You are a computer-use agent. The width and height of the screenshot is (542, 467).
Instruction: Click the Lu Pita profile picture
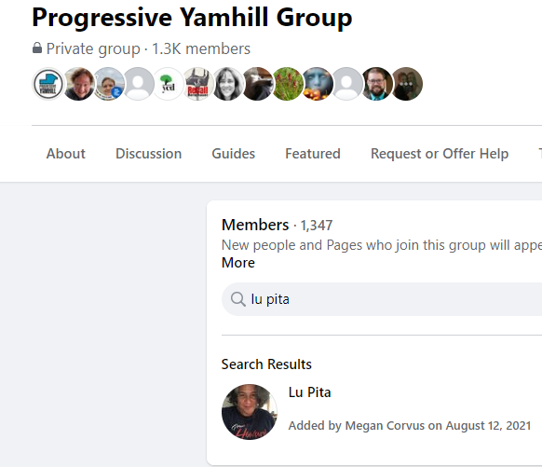[250, 412]
